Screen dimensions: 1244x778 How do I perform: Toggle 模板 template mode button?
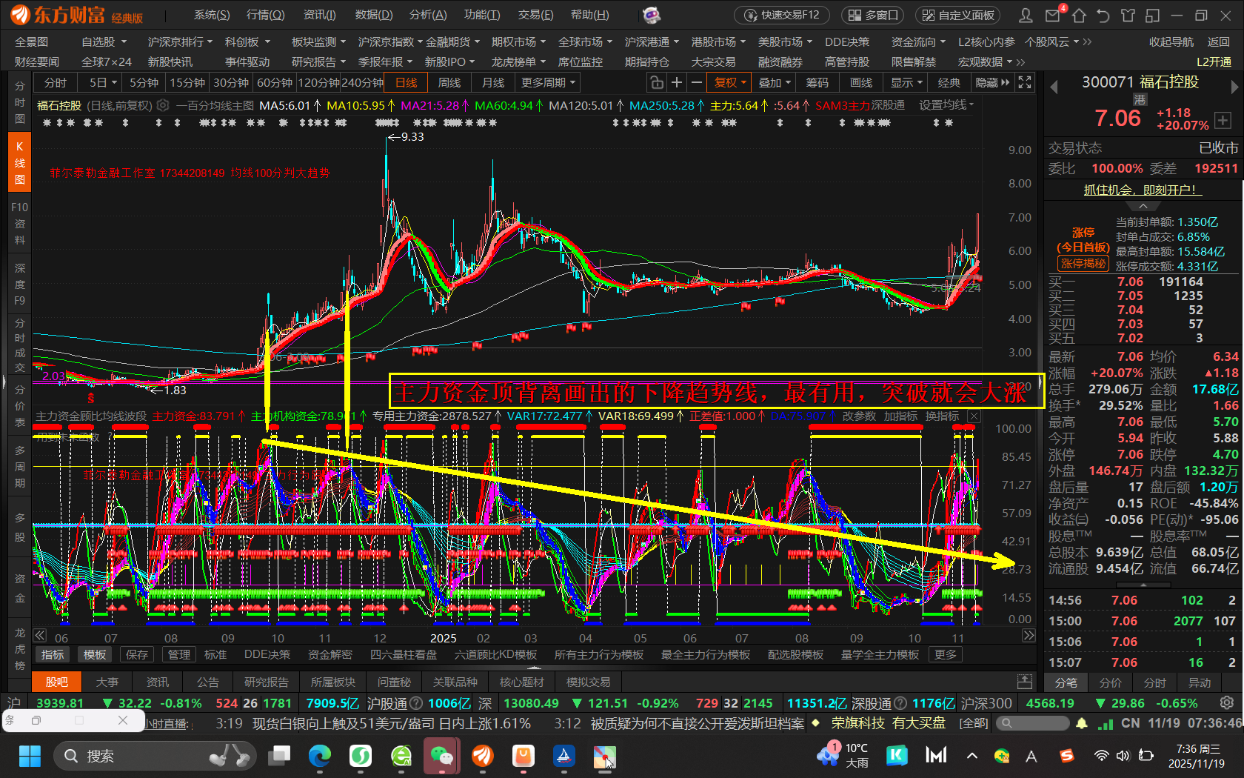(x=95, y=654)
